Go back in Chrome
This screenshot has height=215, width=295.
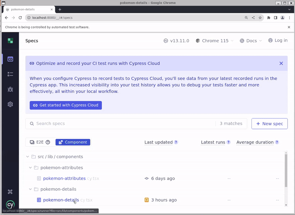tap(6, 18)
